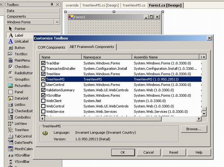Viewport: 224px width, 167px height.
Task: Uncheck the TreeViewMS component checkbox
Action: [43, 79]
